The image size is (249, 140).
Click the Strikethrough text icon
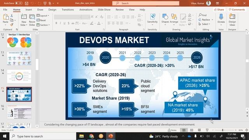(x=73, y=23)
